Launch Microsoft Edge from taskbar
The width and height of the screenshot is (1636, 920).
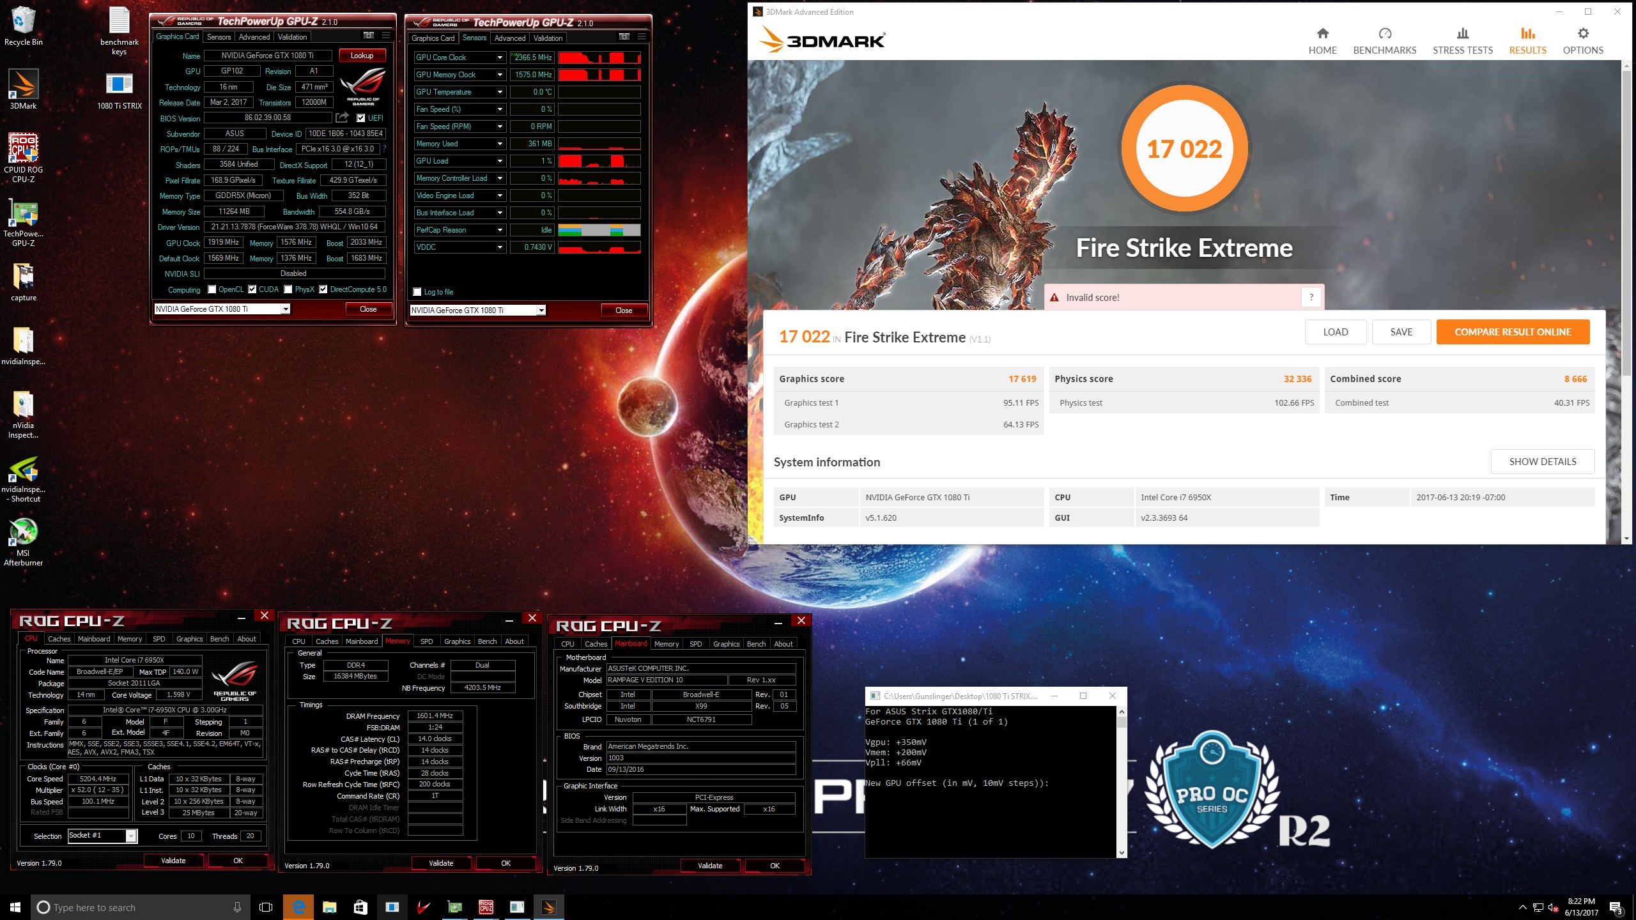tap(298, 907)
